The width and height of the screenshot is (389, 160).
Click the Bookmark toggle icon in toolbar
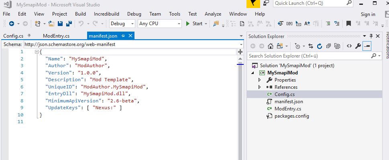coord(349,24)
